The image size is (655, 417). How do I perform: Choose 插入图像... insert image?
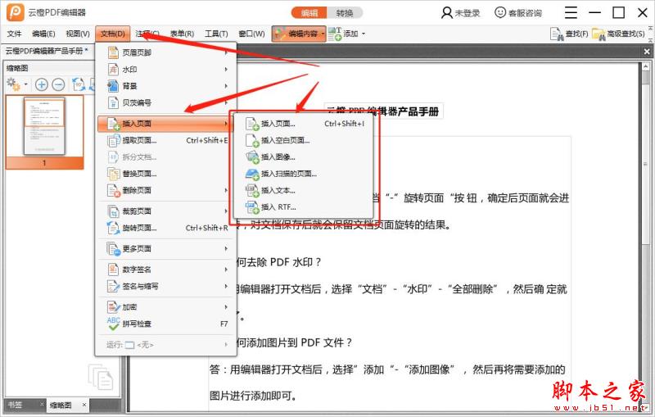coord(304,157)
